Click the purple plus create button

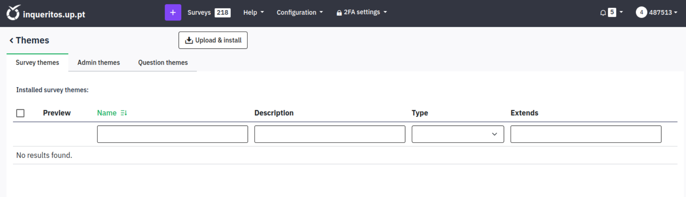pyautogui.click(x=173, y=12)
